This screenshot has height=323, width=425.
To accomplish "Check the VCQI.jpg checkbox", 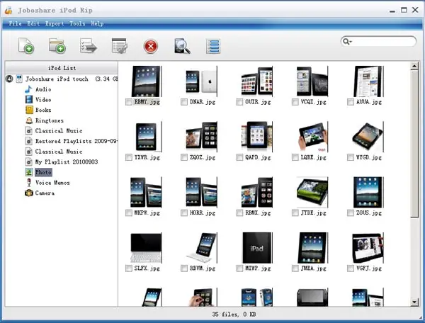I will pos(295,102).
